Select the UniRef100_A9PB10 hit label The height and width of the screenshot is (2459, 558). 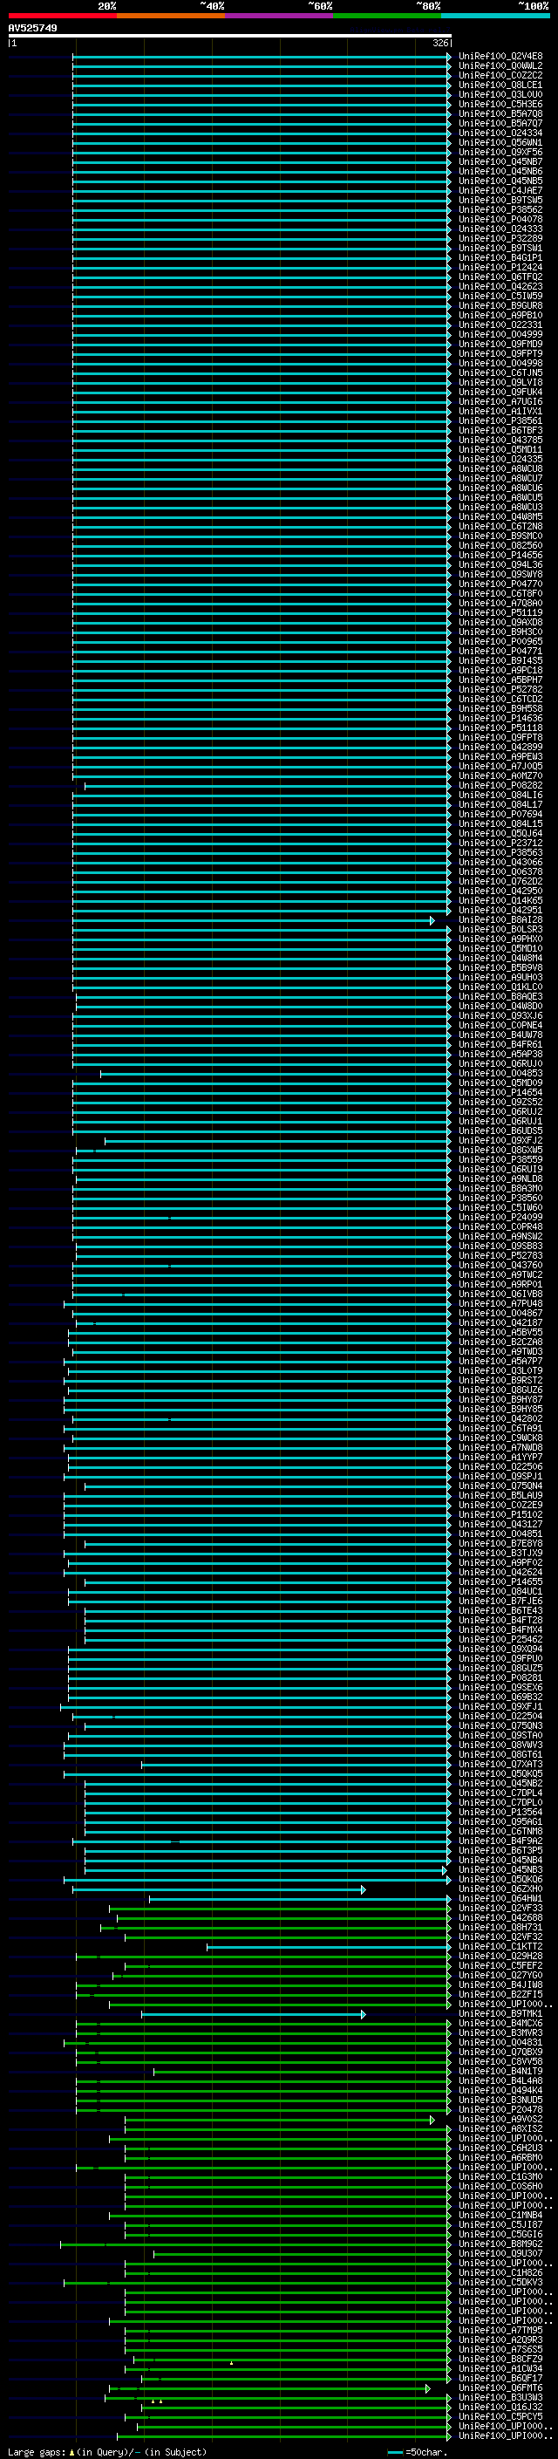[500, 315]
